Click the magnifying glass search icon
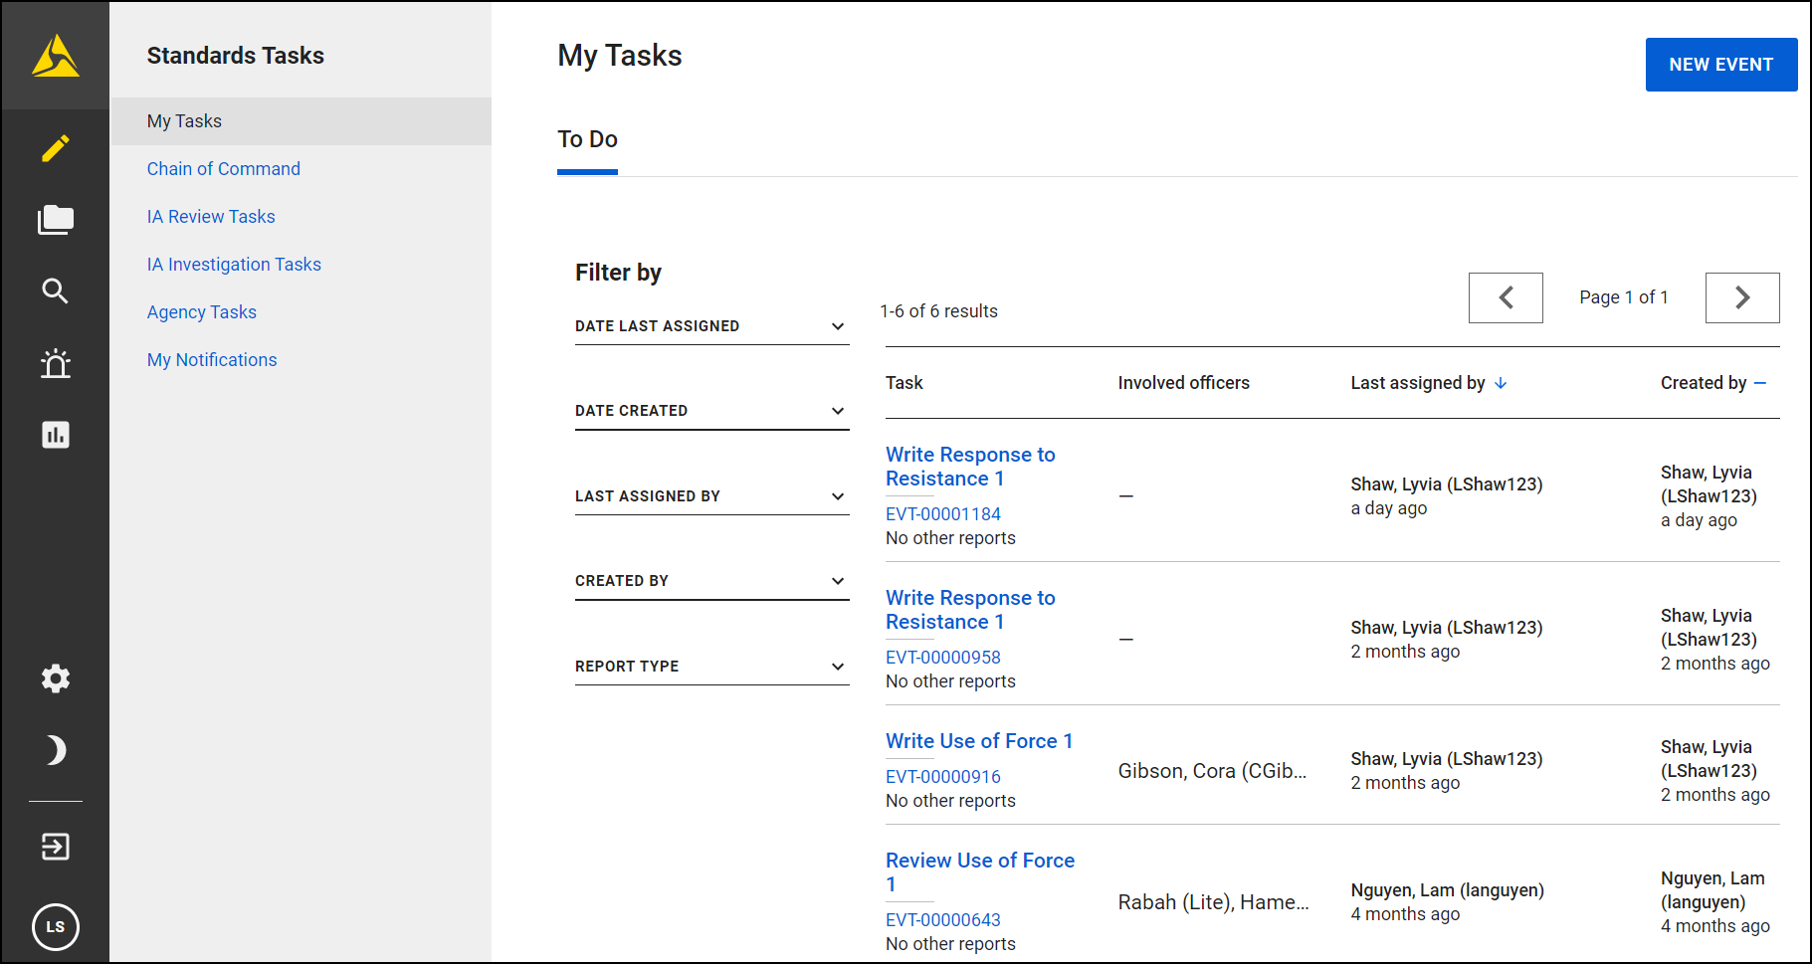1812x964 pixels. [x=56, y=291]
